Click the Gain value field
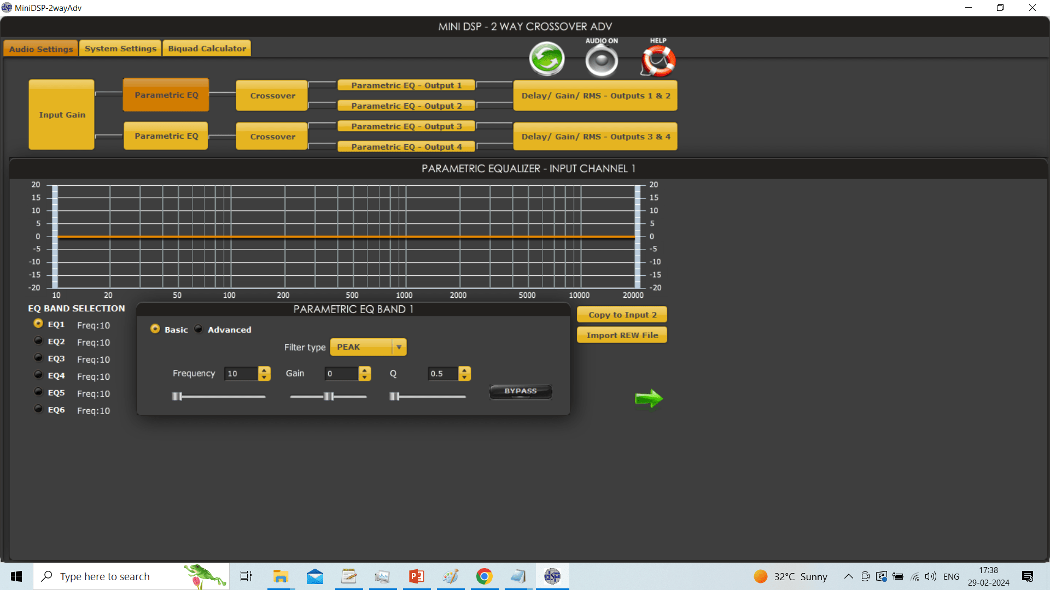This screenshot has height=590, width=1050. 341,374
